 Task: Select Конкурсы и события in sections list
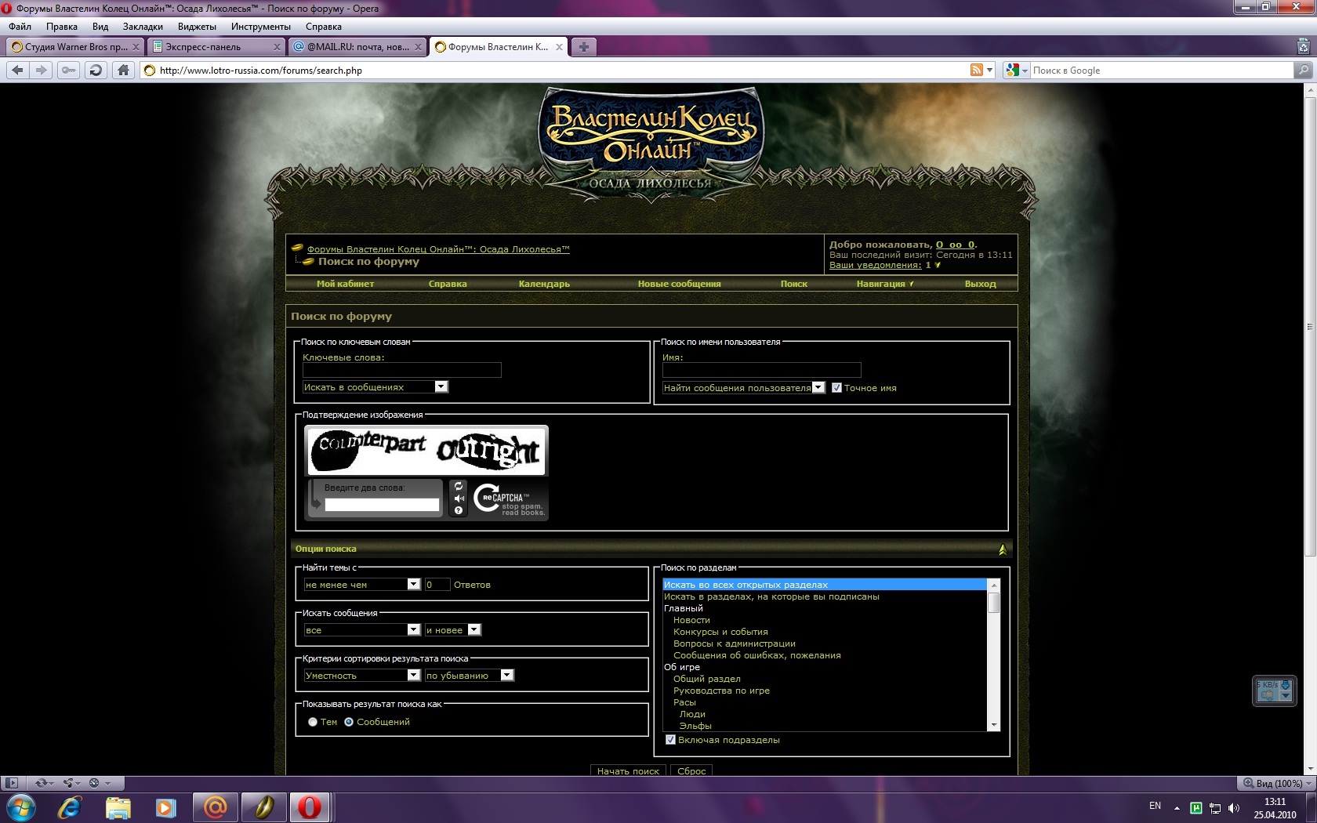point(720,632)
